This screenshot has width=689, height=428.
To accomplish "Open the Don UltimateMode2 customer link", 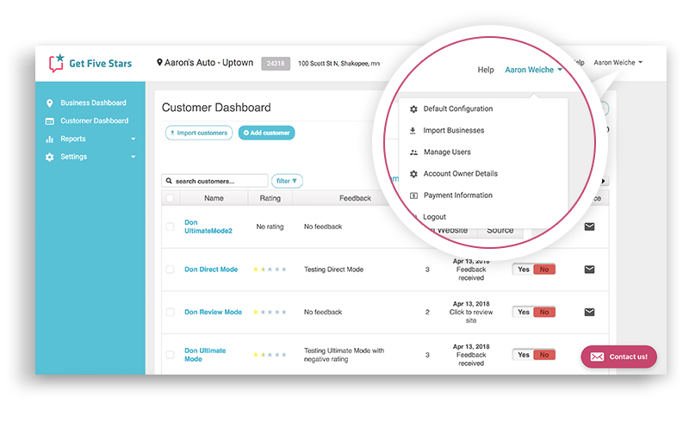I will pyautogui.click(x=208, y=226).
